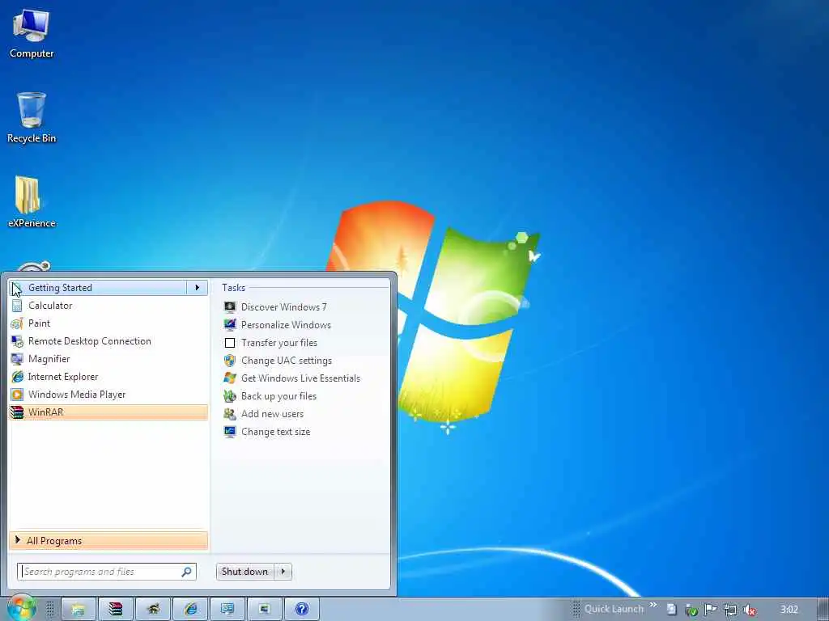Launch Internet Explorer from the Start menu list
The image size is (829, 621).
[x=108, y=377]
